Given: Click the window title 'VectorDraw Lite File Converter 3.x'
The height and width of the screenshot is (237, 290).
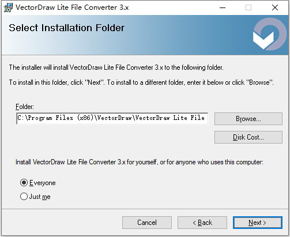Looking at the screenshot, I should (72, 7).
